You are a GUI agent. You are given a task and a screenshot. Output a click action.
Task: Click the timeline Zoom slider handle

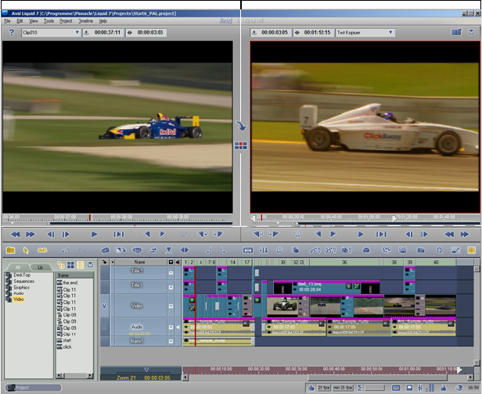click(146, 370)
